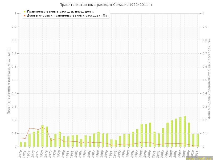Click the orange legend marker for world share
This screenshot has width=213, height=160.
pyautogui.click(x=24, y=15)
